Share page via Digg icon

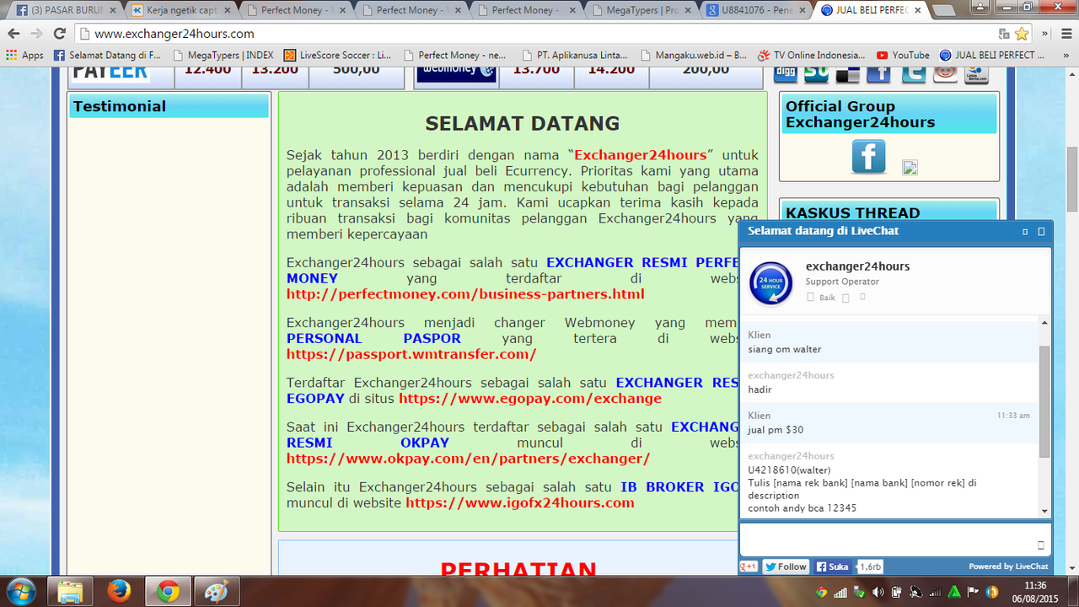pos(786,73)
